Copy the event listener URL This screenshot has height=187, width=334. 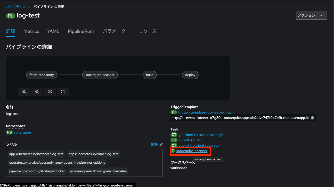(312, 117)
